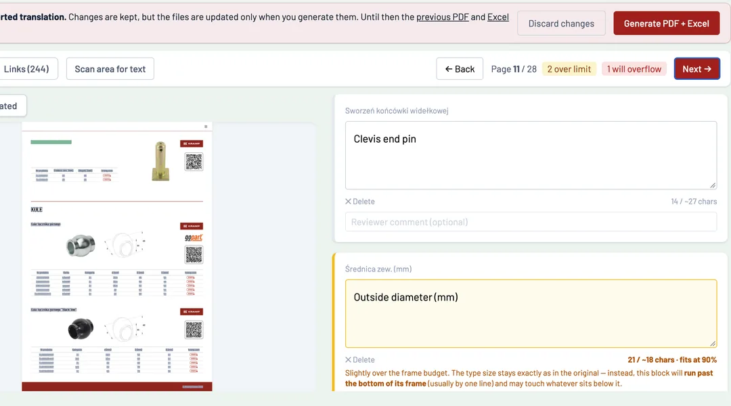This screenshot has width=731, height=406.
Task: Click the QR code beside the silver ball
Action: [194, 254]
